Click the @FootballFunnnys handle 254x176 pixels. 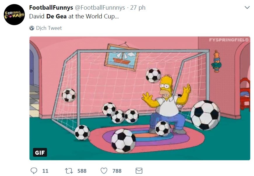coord(100,8)
